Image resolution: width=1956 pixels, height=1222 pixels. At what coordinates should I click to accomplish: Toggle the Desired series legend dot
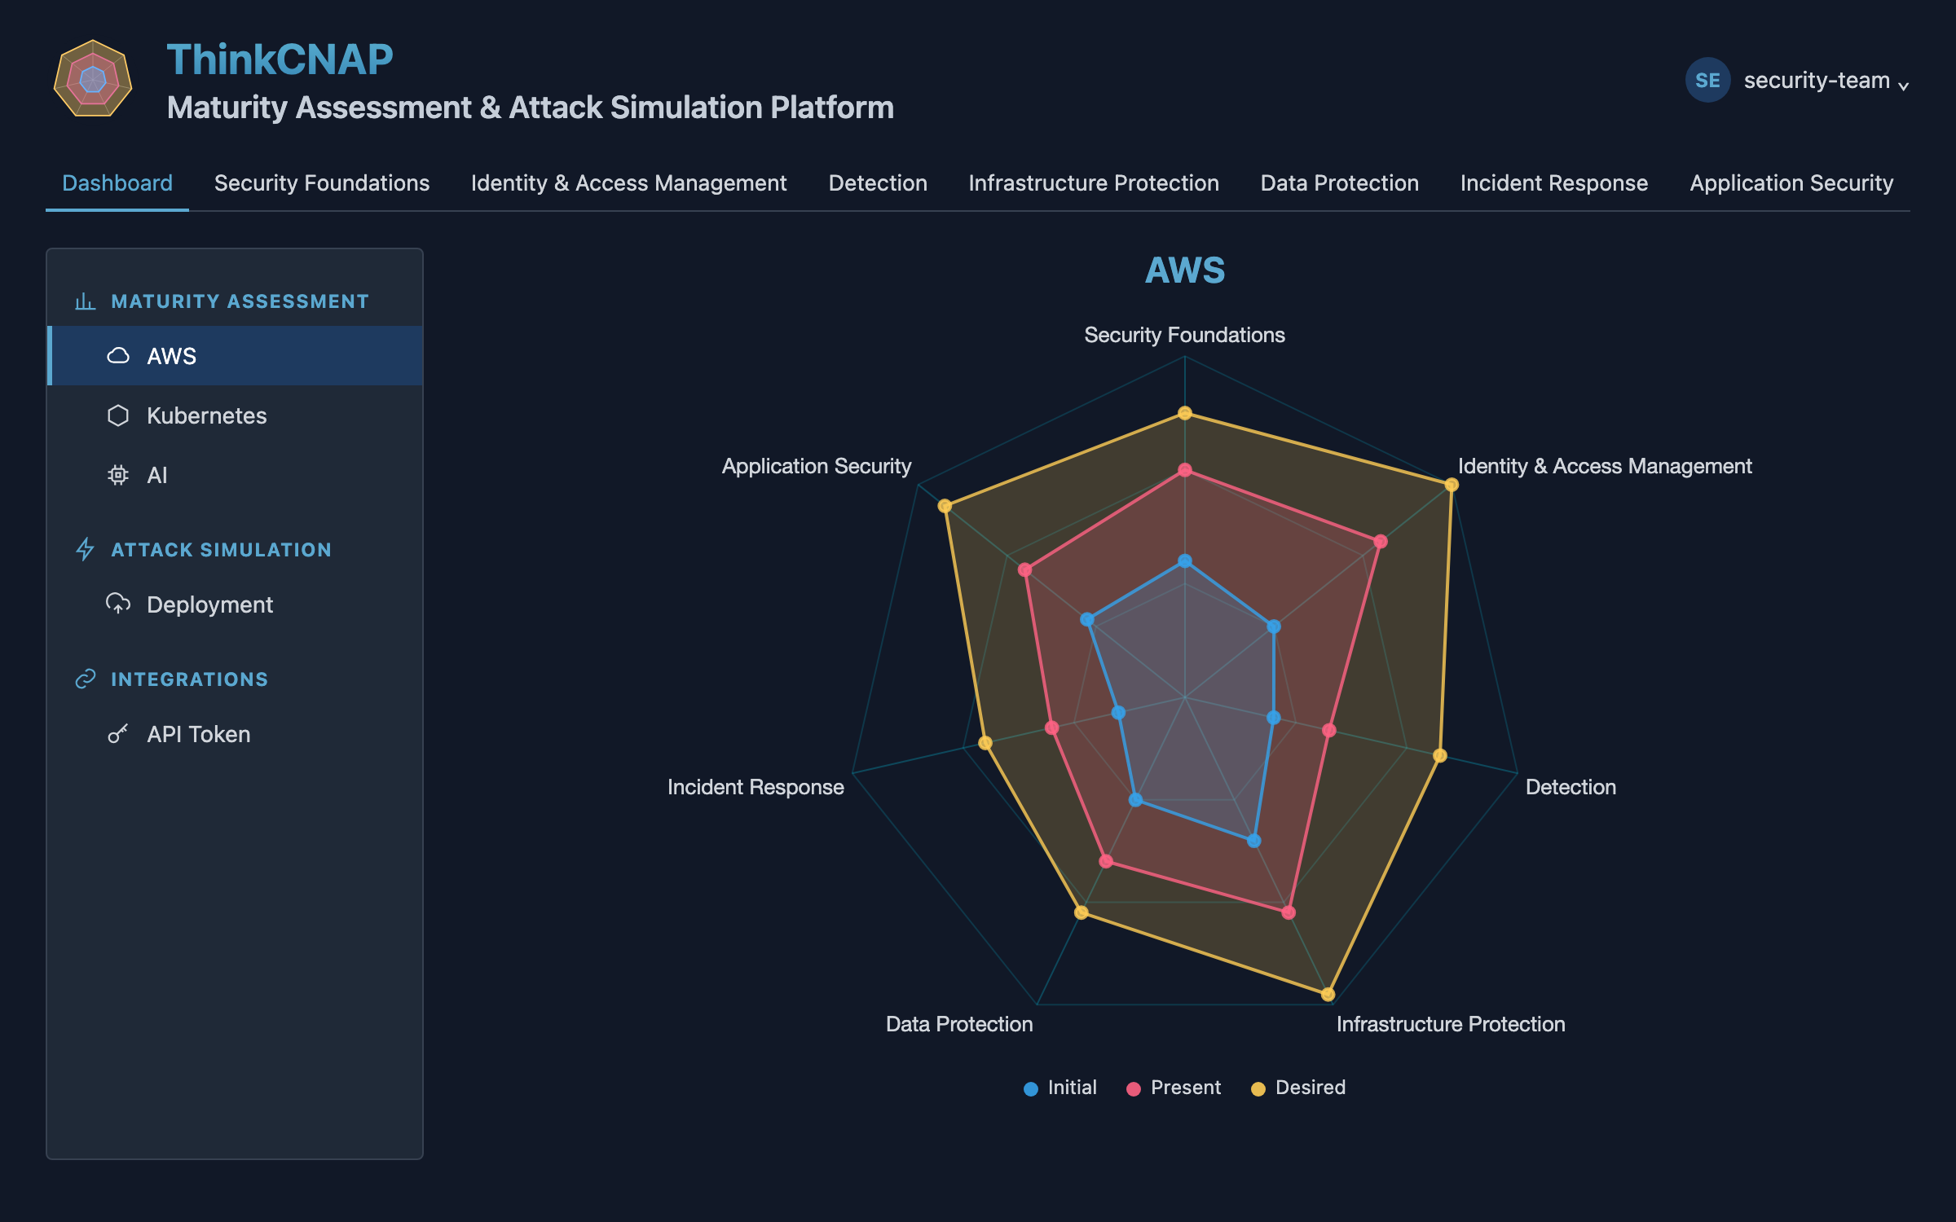(1258, 1088)
